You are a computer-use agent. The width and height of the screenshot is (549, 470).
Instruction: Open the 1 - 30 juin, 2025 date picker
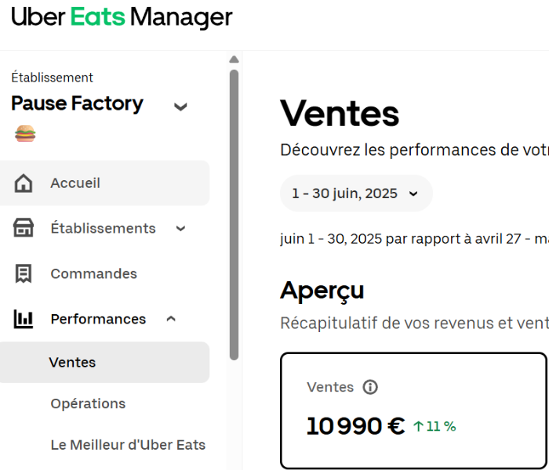point(355,193)
